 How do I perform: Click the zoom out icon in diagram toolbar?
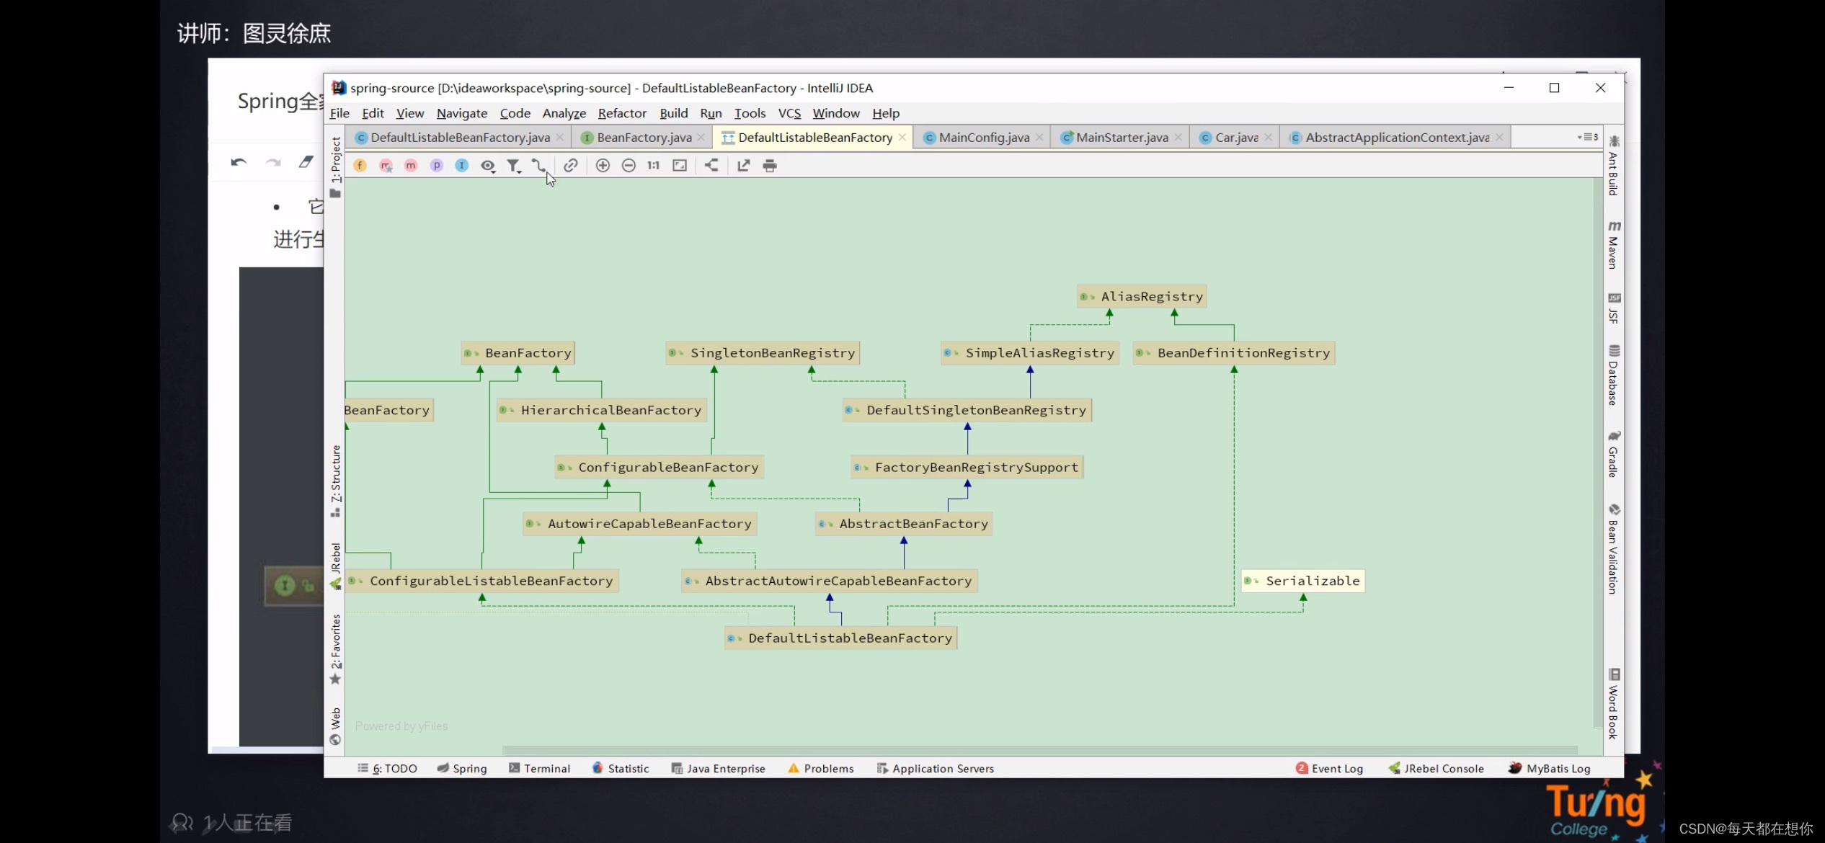[x=629, y=165]
